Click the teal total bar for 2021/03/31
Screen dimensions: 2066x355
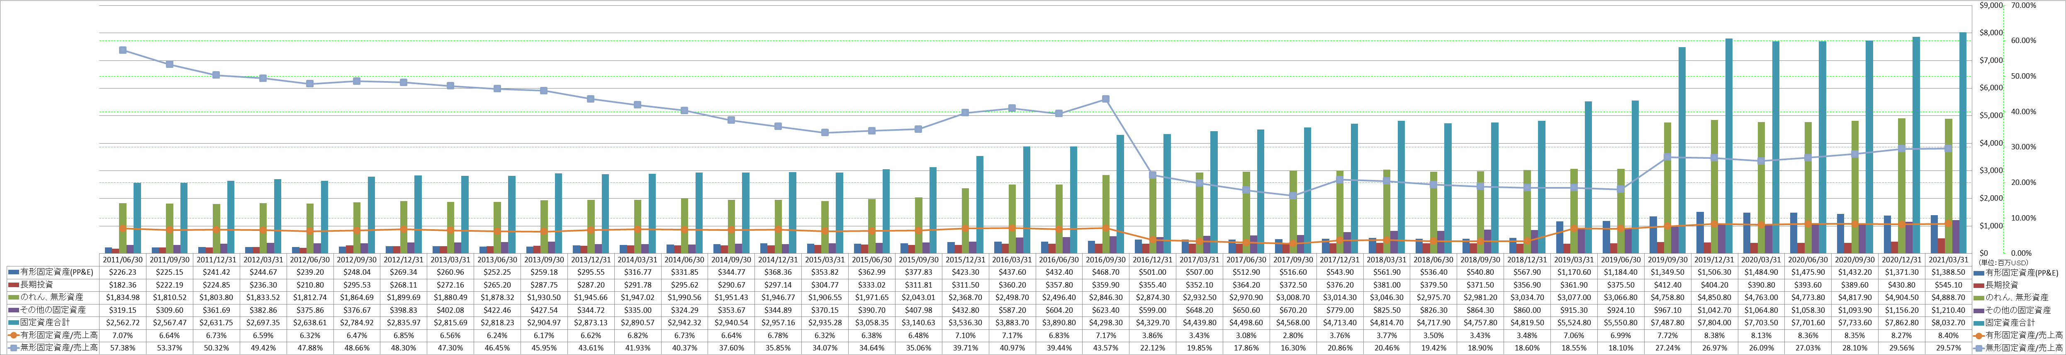(1962, 143)
